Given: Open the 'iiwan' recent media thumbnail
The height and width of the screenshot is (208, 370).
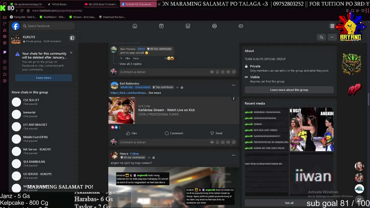Looking at the screenshot, I should coord(312,174).
